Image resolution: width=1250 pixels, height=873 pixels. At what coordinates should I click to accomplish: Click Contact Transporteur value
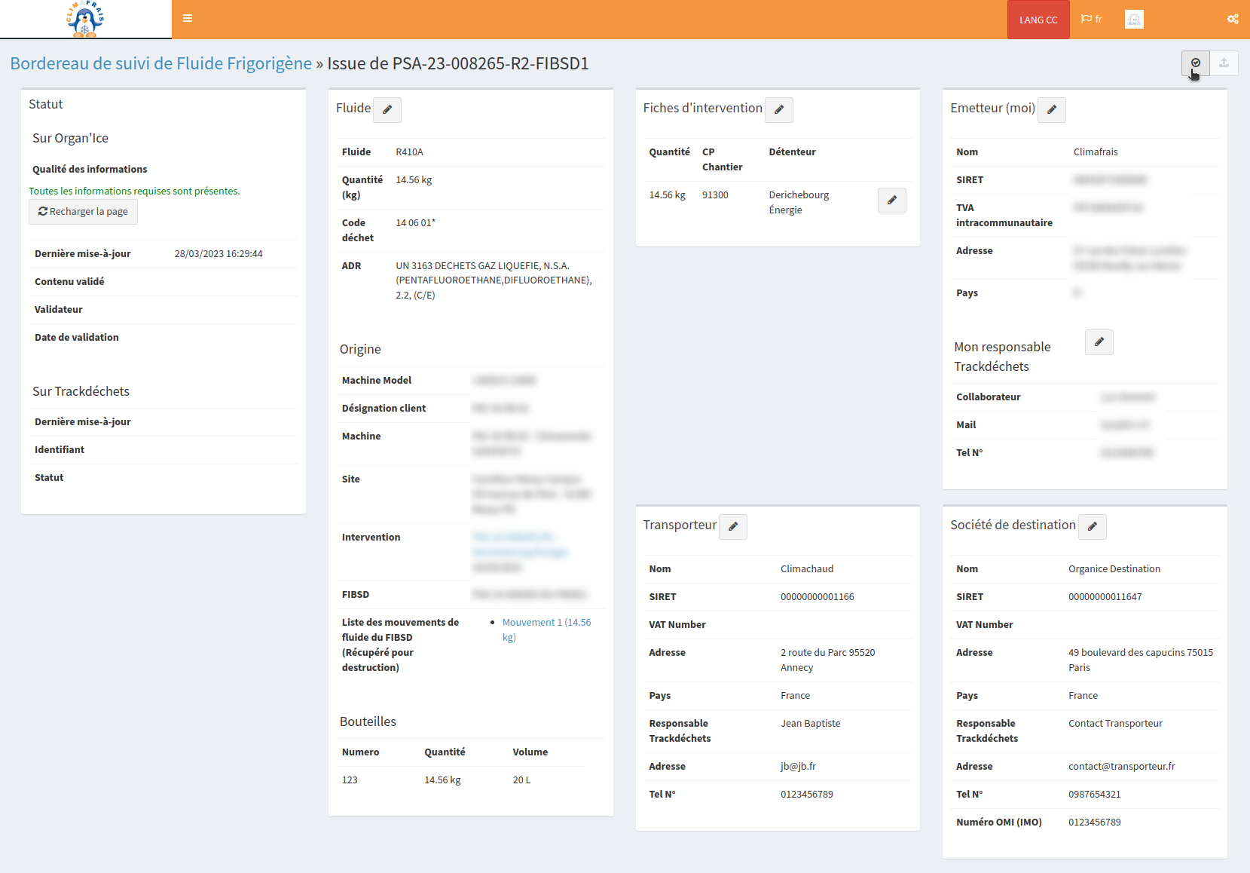click(1115, 724)
